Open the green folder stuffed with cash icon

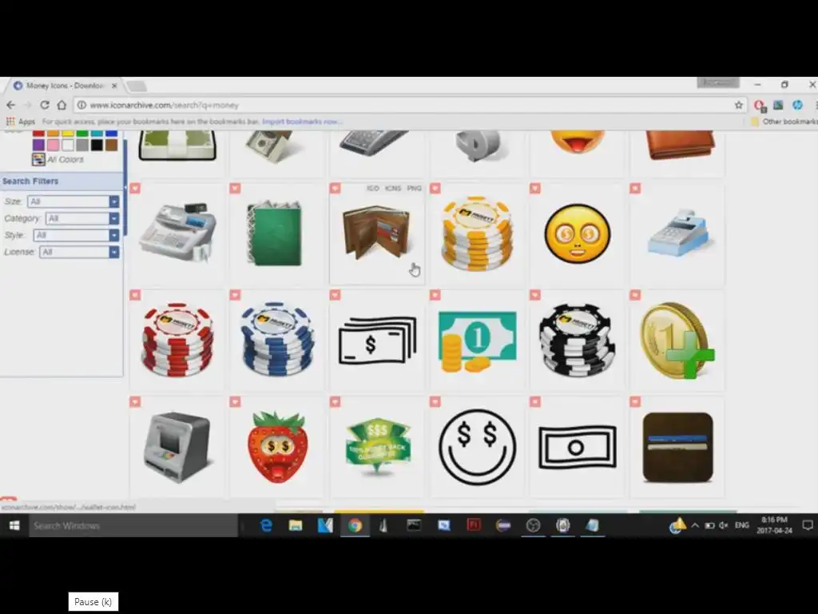click(x=275, y=233)
